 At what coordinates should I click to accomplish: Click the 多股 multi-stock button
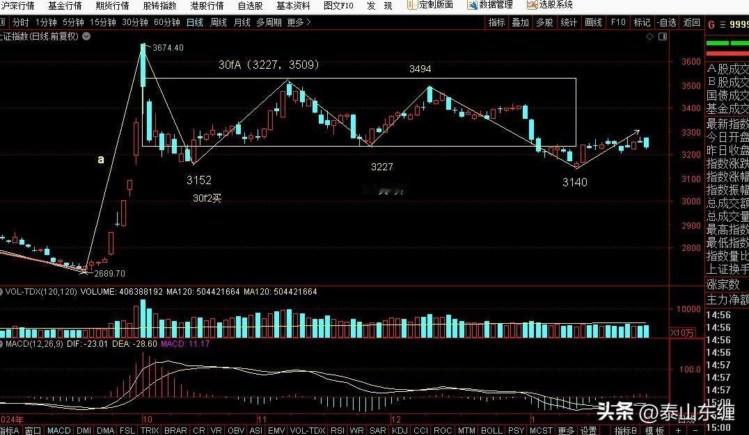544,22
